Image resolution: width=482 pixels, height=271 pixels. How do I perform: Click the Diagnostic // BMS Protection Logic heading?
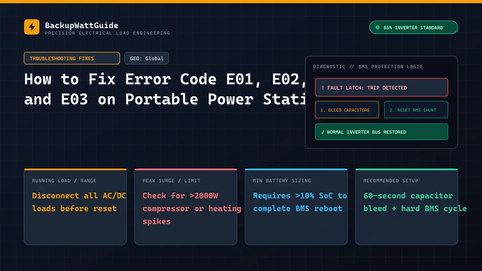coord(368,67)
